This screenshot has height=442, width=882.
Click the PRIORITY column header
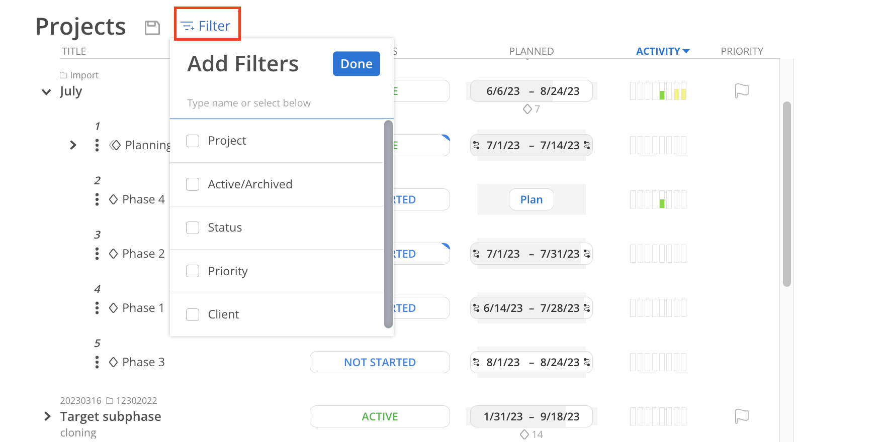click(742, 51)
